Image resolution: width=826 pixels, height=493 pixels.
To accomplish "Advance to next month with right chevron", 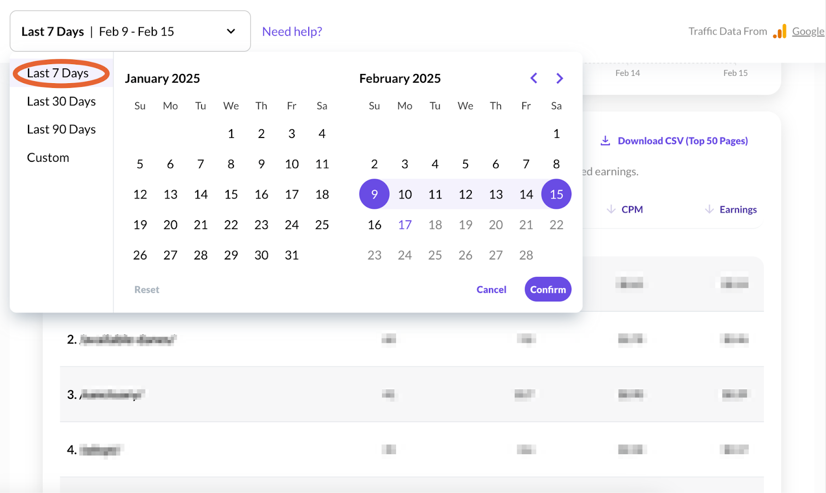I will coord(559,78).
